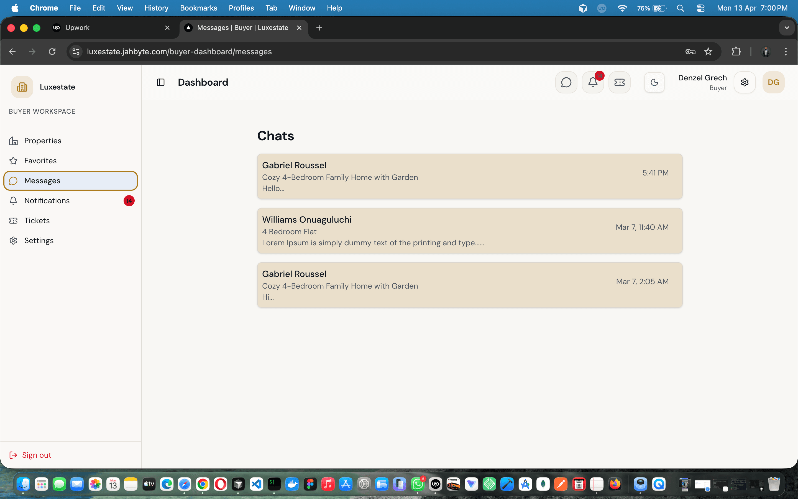Toggle dark mode with the moon icon

(654, 82)
